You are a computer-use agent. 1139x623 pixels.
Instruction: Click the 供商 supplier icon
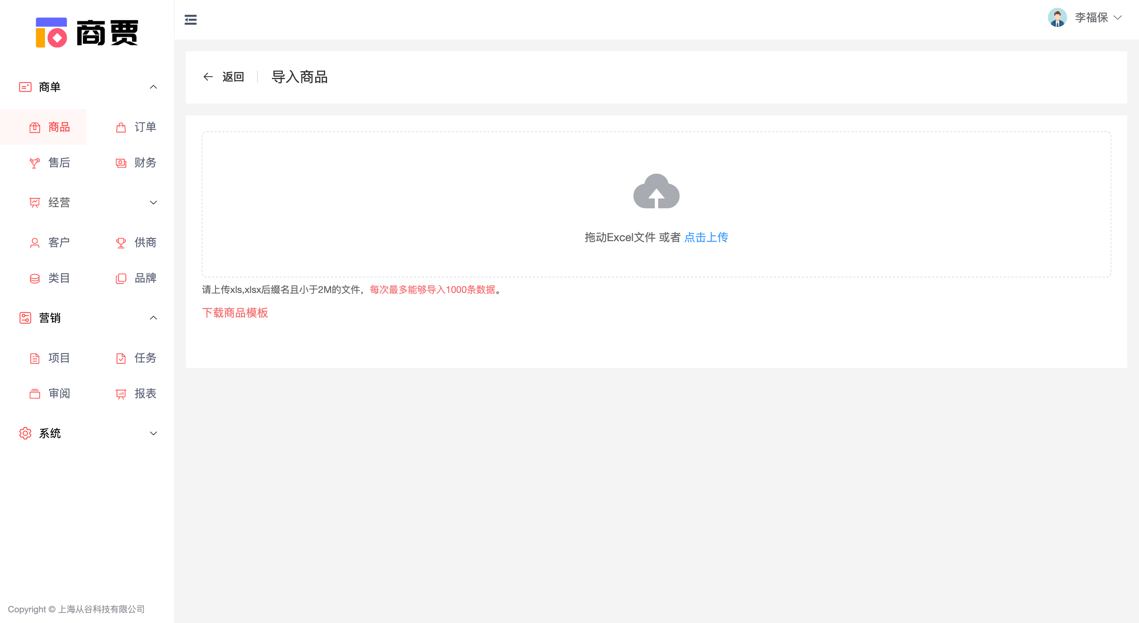click(x=121, y=242)
